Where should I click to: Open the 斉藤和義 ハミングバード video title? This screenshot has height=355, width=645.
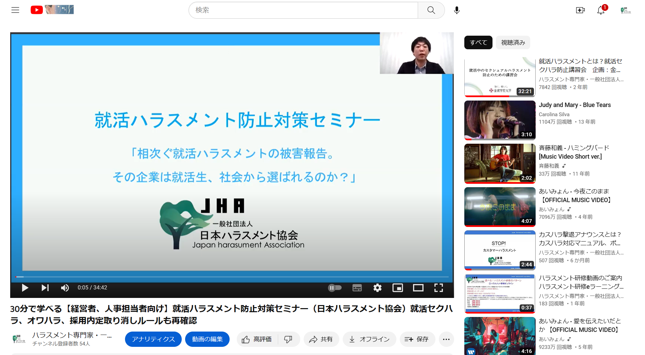click(574, 152)
